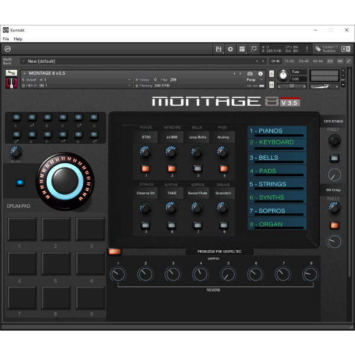
Task: Click the reverb control knob 5
Action: click(228, 274)
